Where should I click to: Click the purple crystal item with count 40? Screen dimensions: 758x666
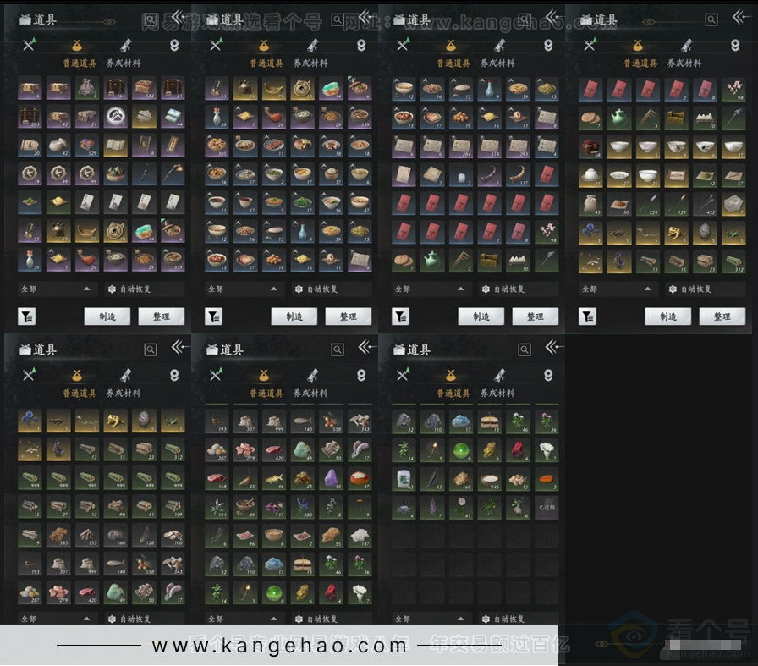pyautogui.click(x=331, y=478)
